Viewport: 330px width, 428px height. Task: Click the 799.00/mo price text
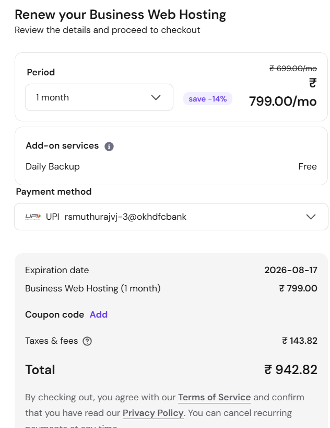pos(283,102)
